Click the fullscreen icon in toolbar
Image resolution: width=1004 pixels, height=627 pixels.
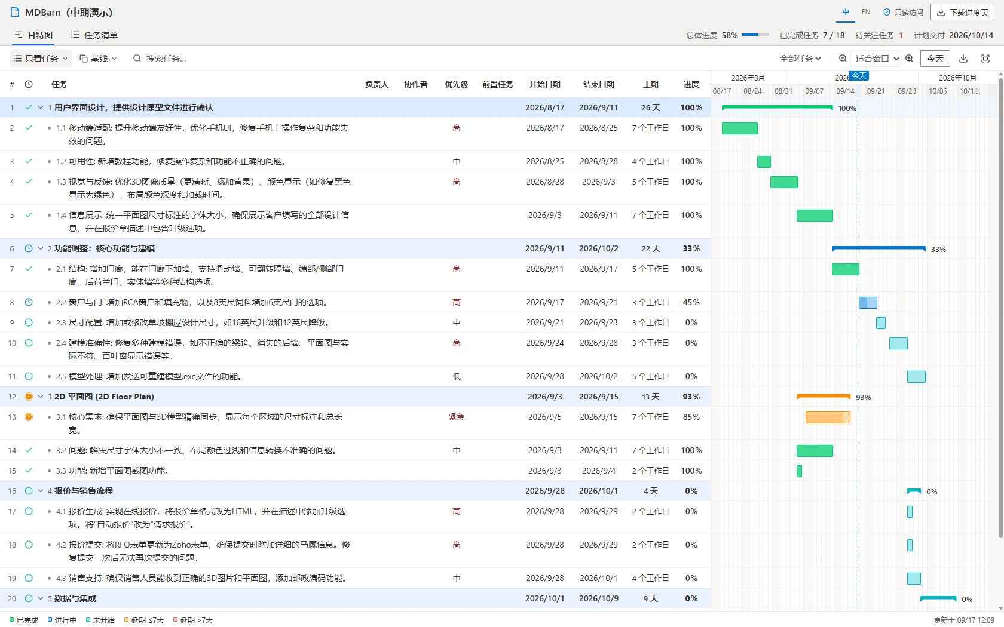pyautogui.click(x=985, y=59)
